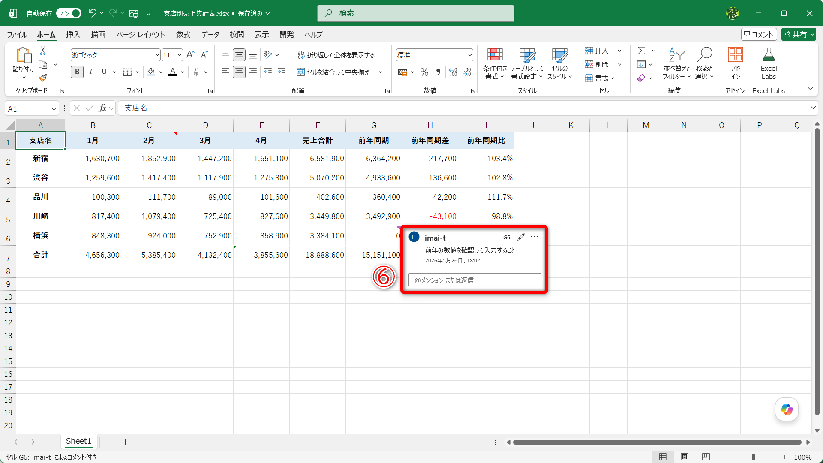Screen dimensions: 823x463
Task: Open the Insert (挿入) tab
Action: click(73, 34)
